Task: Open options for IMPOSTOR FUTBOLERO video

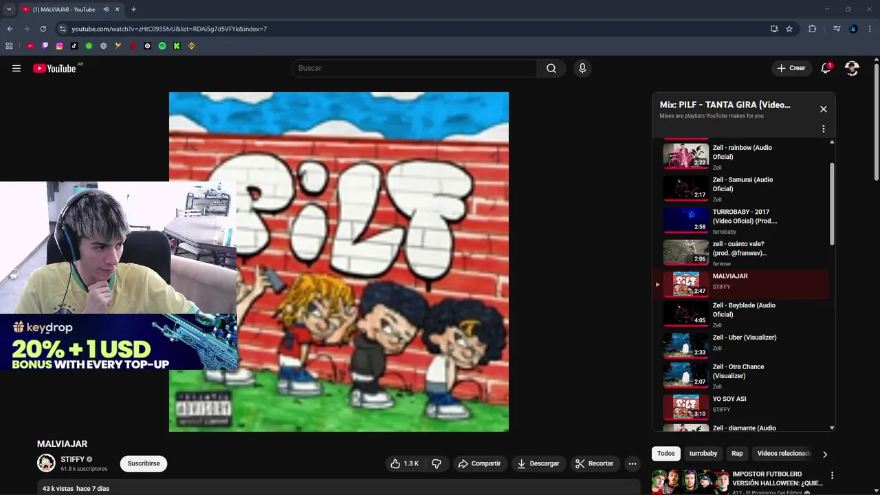Action: 832,475
